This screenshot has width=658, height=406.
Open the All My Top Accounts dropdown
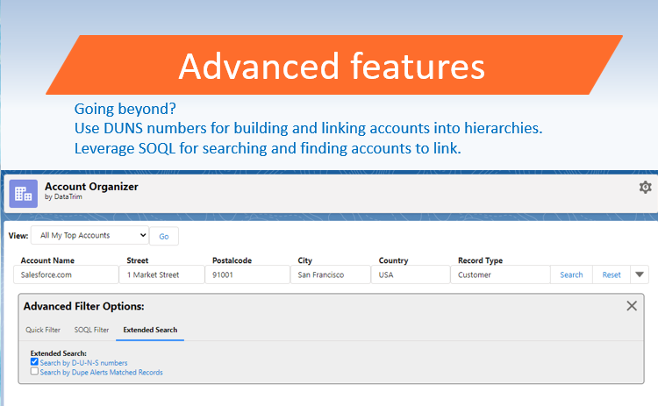[x=89, y=235]
